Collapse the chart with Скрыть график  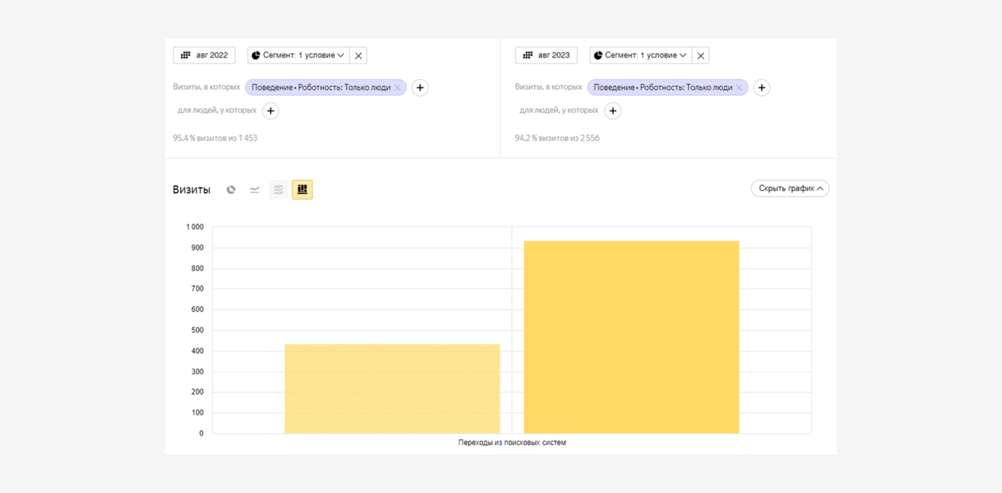coord(790,189)
